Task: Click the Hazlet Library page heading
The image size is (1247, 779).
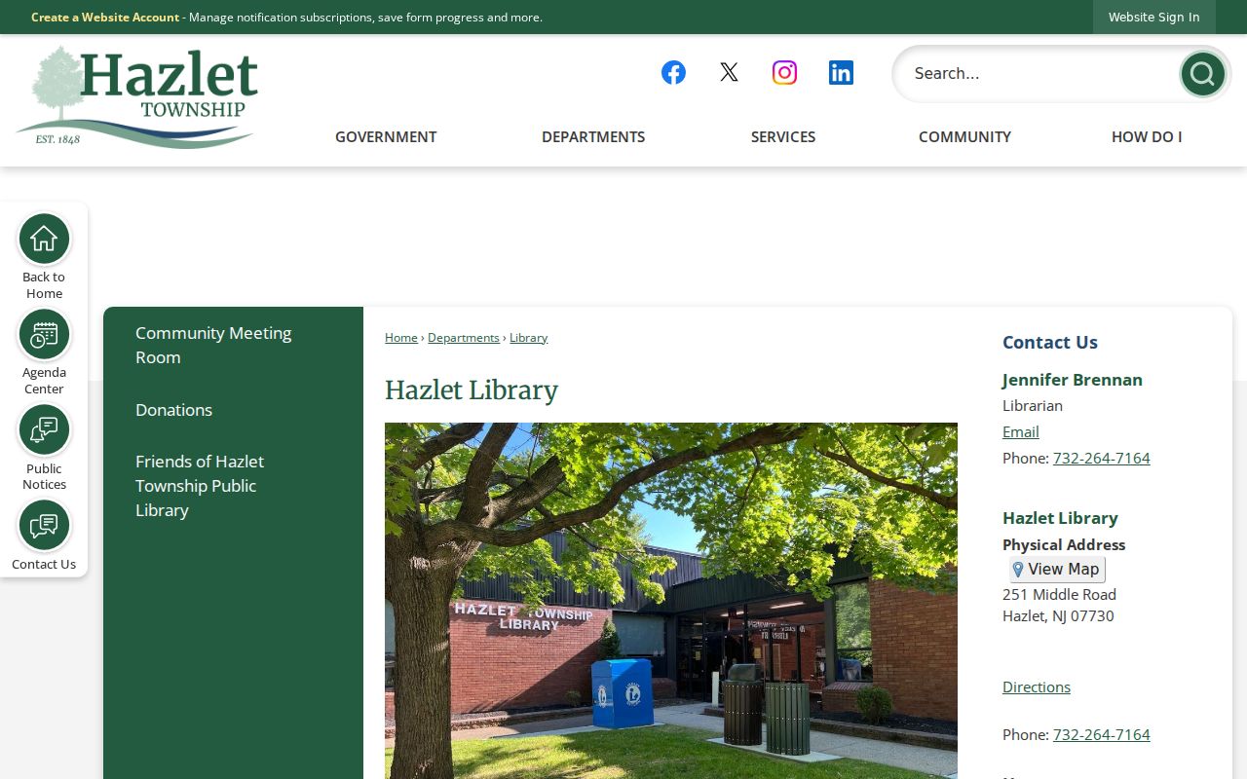Action: pos(472,390)
